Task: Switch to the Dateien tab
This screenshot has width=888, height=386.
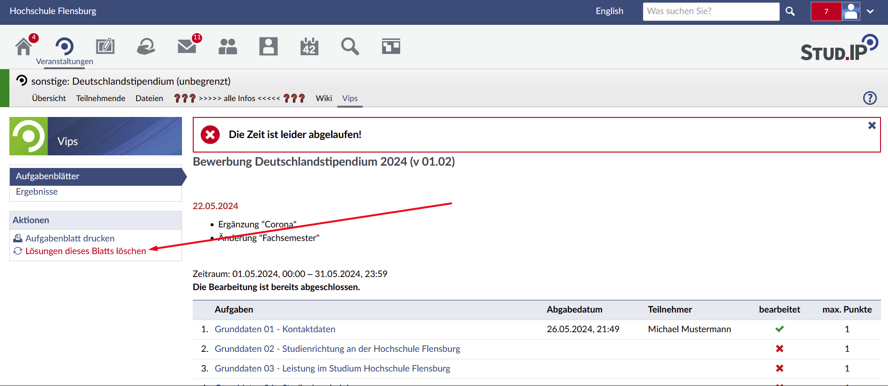Action: coord(149,98)
